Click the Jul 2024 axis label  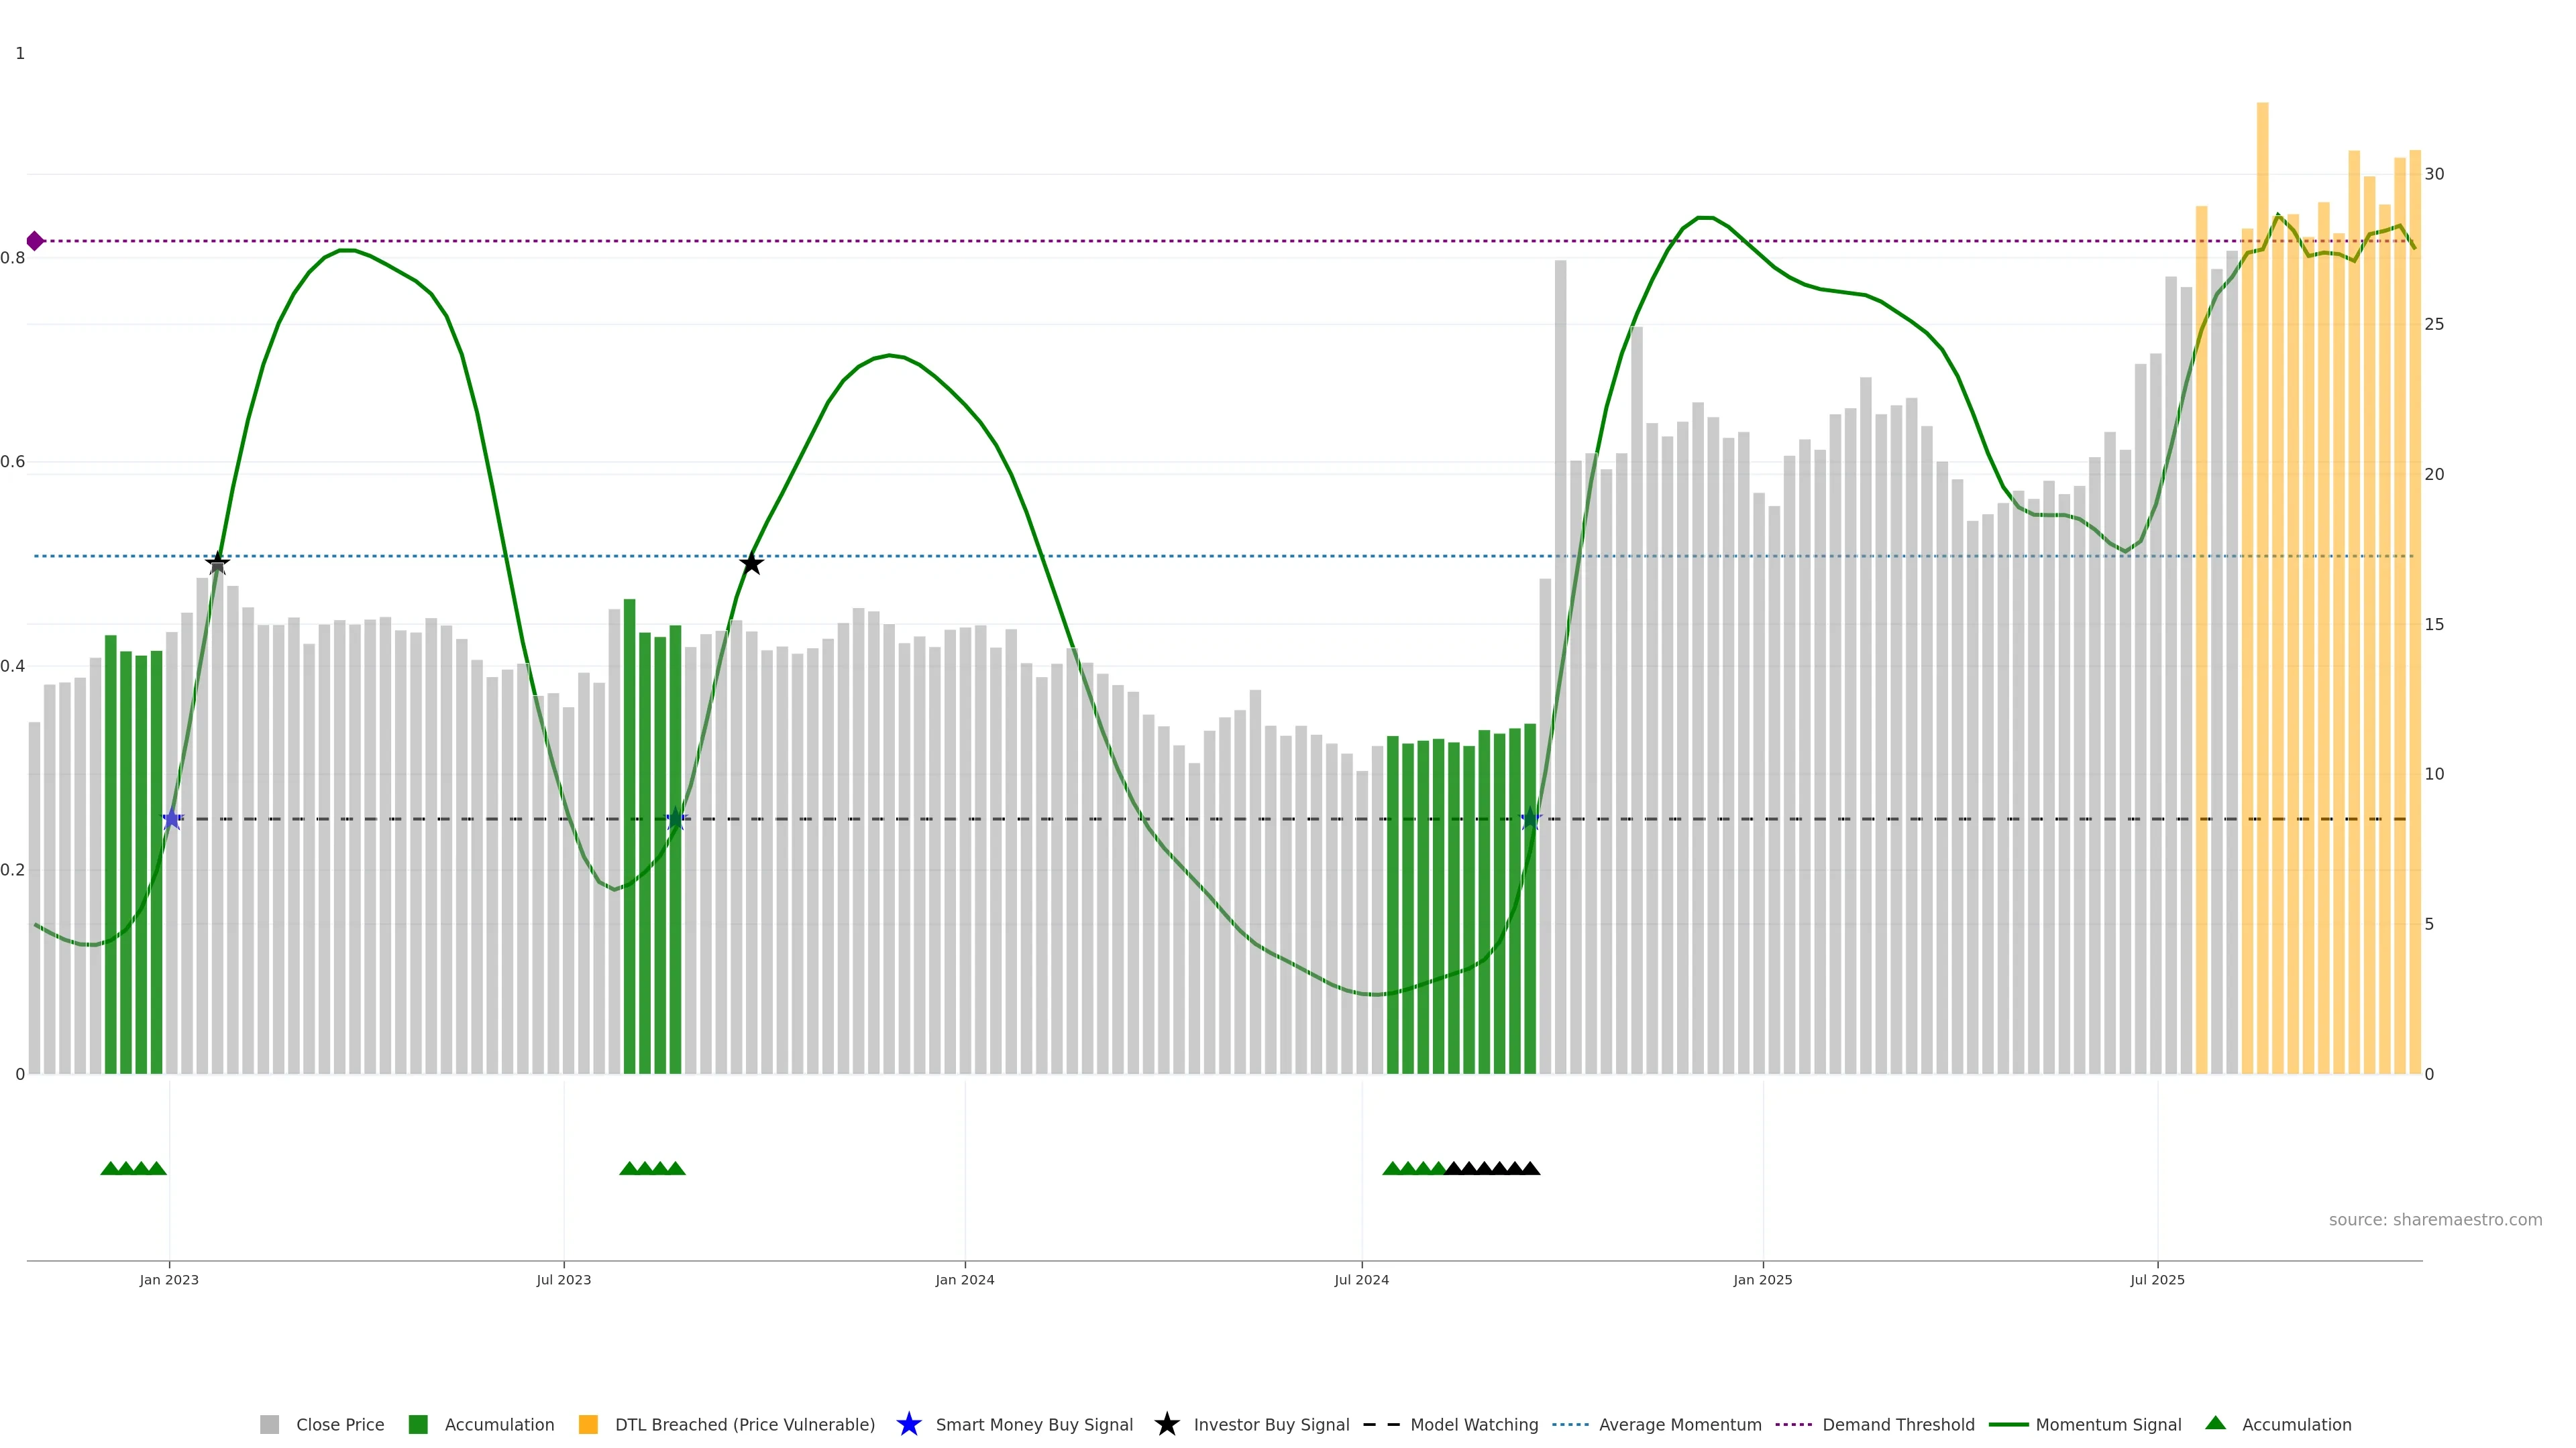tap(1361, 1280)
